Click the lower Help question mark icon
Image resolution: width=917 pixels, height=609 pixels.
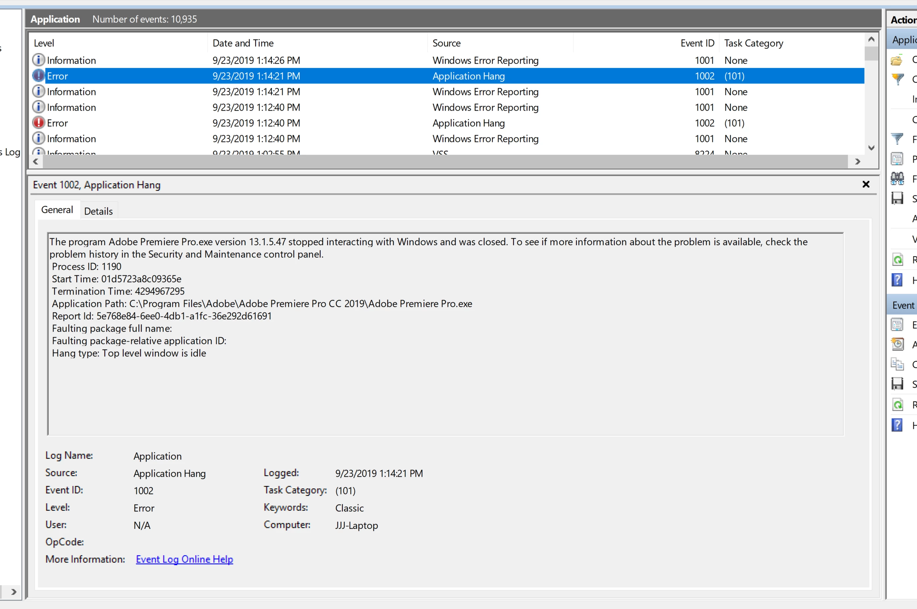pyautogui.click(x=897, y=425)
